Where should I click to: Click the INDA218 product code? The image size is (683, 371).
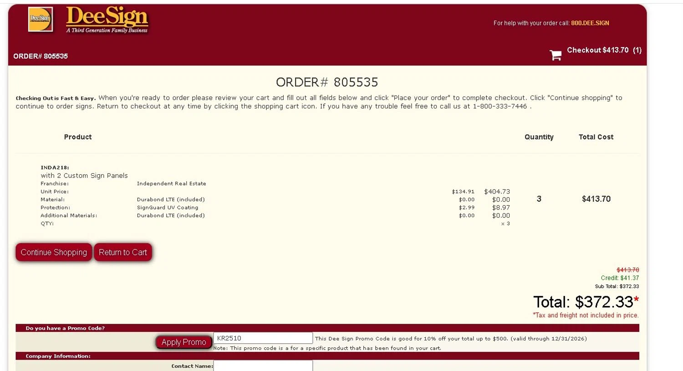[x=55, y=168]
